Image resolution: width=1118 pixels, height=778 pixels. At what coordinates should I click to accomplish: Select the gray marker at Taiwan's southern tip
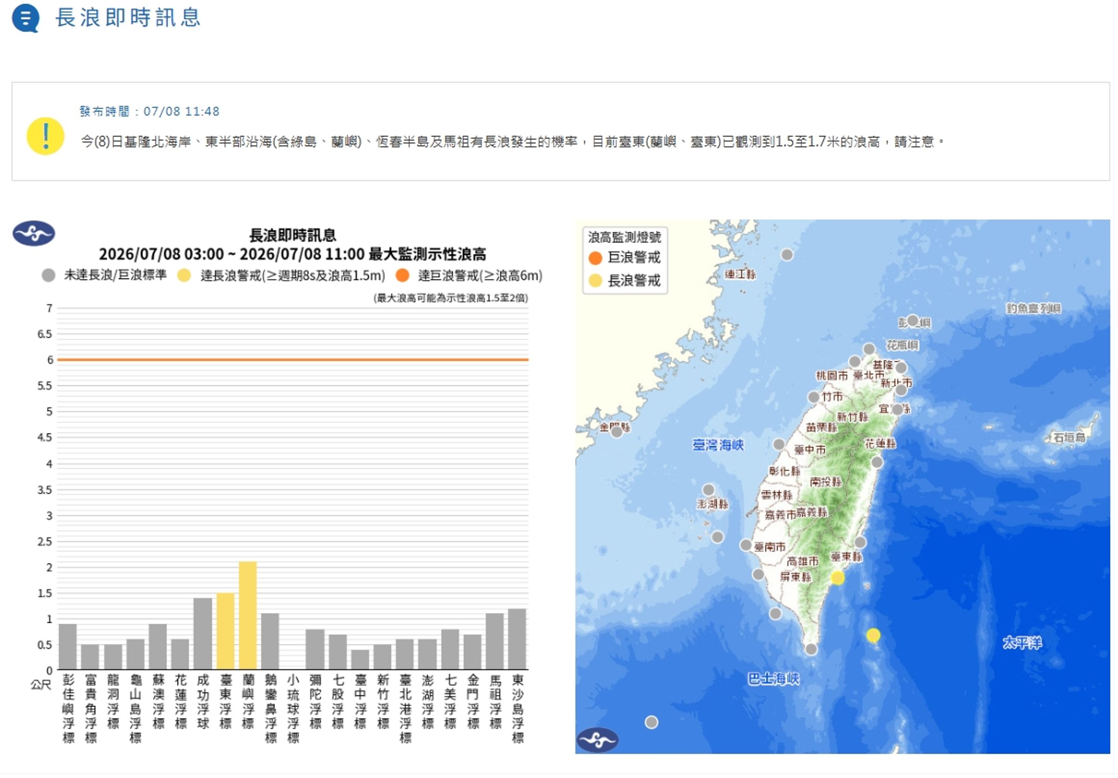[811, 649]
